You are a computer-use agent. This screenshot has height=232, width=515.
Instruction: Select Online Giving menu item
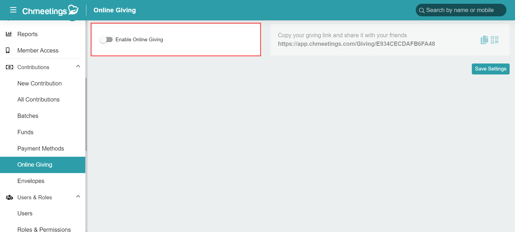click(x=43, y=165)
